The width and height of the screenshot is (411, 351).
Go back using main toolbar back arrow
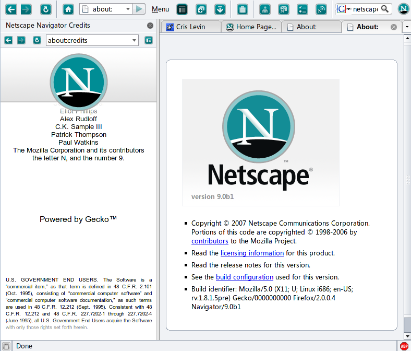coord(11,9)
